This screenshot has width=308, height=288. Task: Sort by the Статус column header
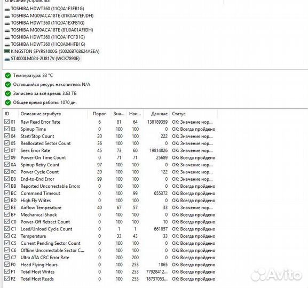point(194,114)
